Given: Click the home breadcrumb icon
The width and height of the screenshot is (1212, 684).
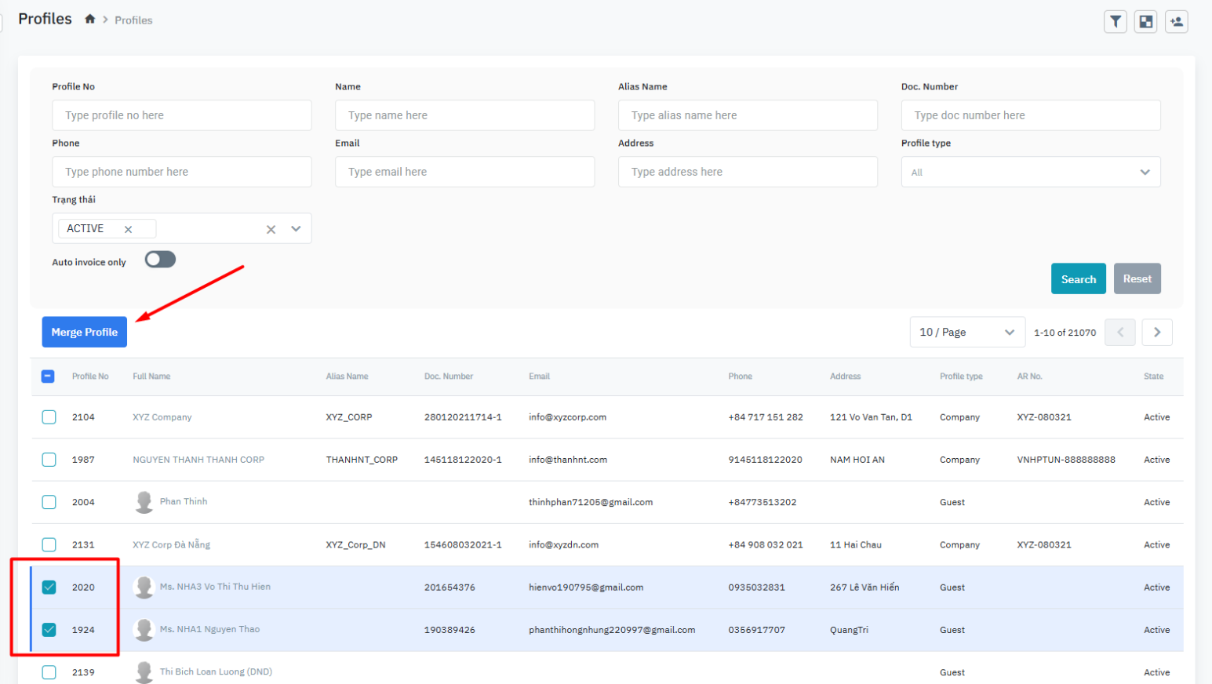Looking at the screenshot, I should tap(90, 20).
